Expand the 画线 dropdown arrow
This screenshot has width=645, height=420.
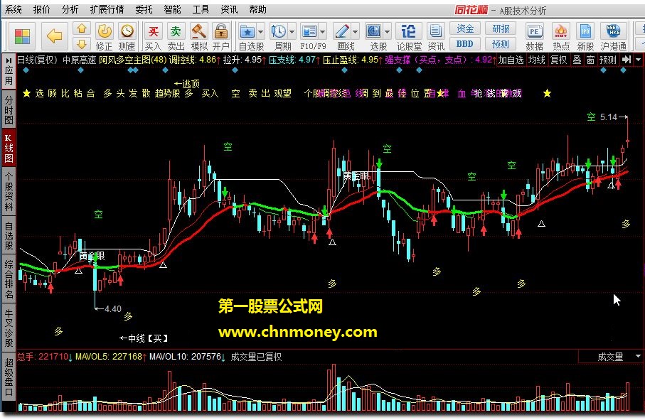(x=356, y=31)
